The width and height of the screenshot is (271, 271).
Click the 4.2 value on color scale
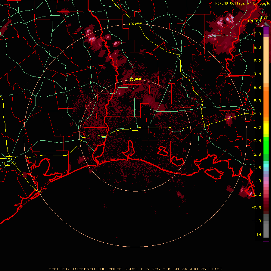click(257, 128)
